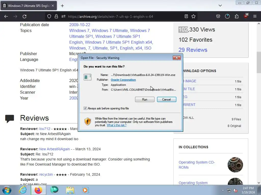Uncheck Always ask before opening this file

point(85,108)
